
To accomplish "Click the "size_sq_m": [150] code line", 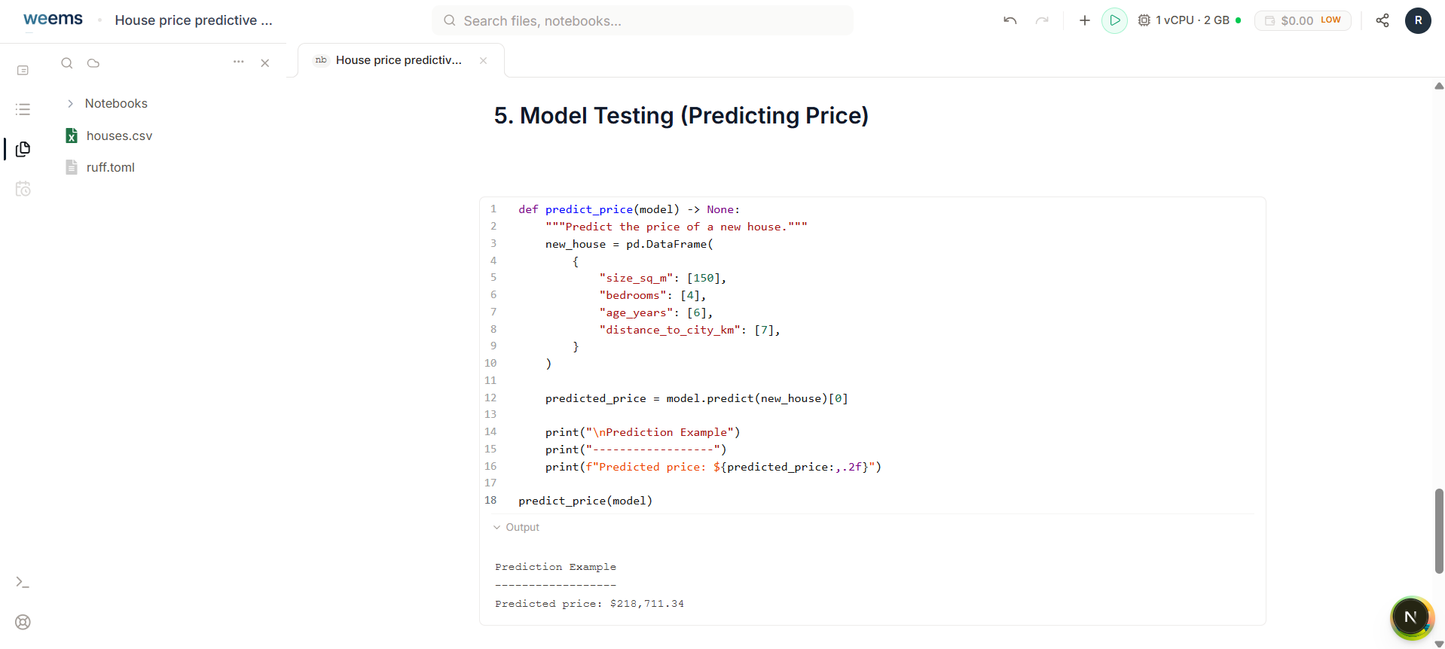I will 663,278.
